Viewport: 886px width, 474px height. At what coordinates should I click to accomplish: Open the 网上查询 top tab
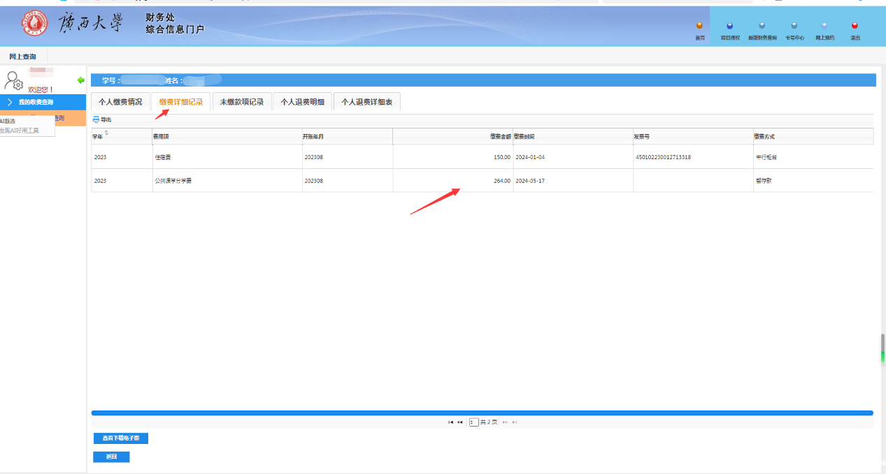(23, 57)
